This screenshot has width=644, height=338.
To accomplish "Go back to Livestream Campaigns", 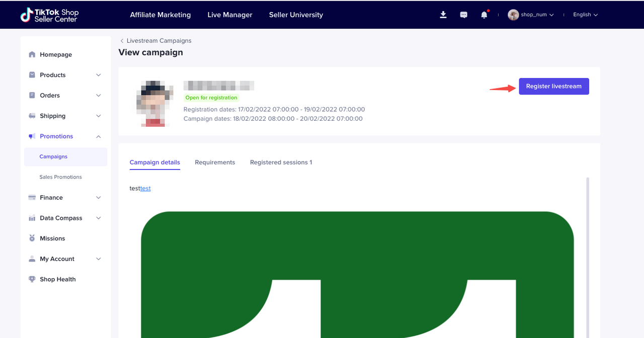I will point(155,41).
